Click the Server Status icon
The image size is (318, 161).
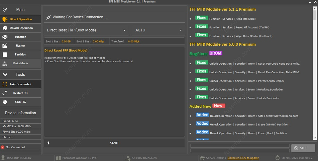[202, 158]
